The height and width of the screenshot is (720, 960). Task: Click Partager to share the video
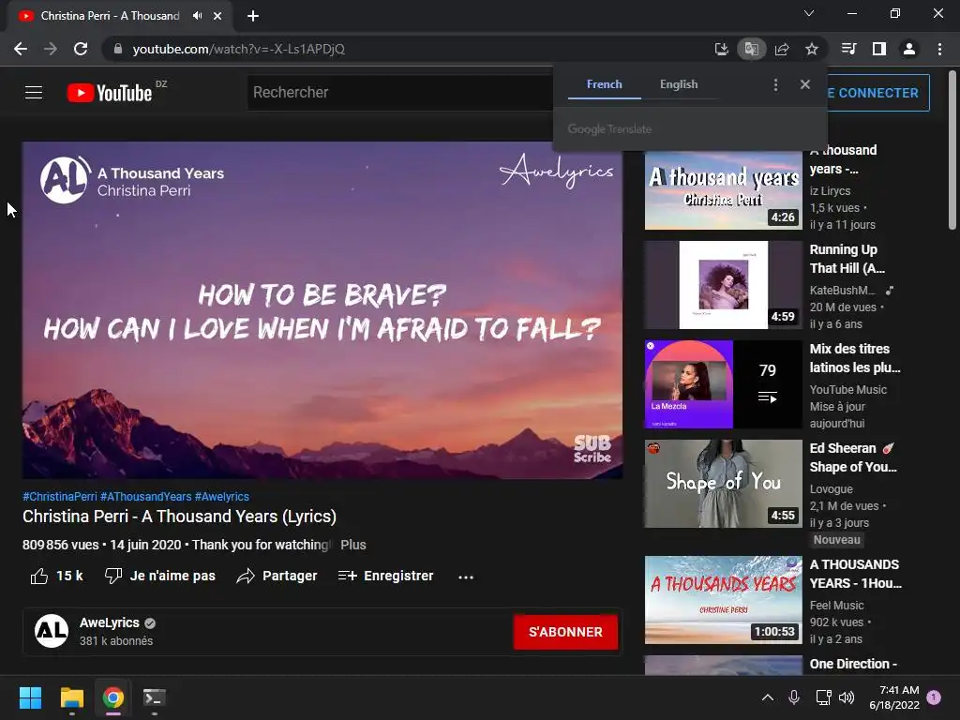pyautogui.click(x=277, y=577)
